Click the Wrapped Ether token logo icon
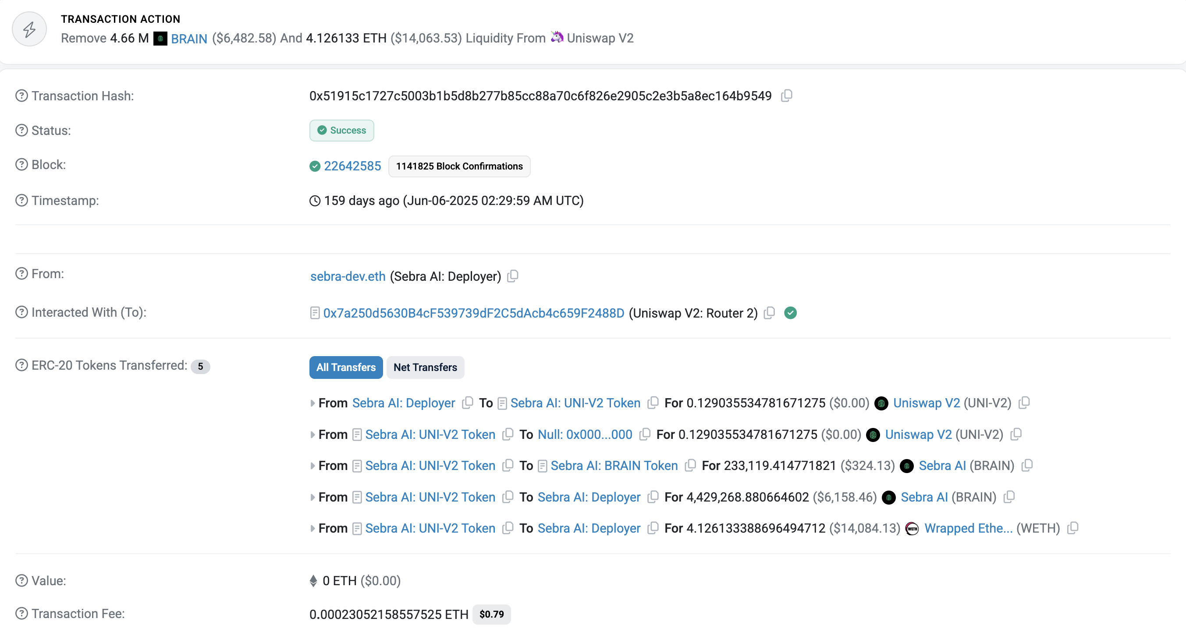The image size is (1186, 629). 912,529
